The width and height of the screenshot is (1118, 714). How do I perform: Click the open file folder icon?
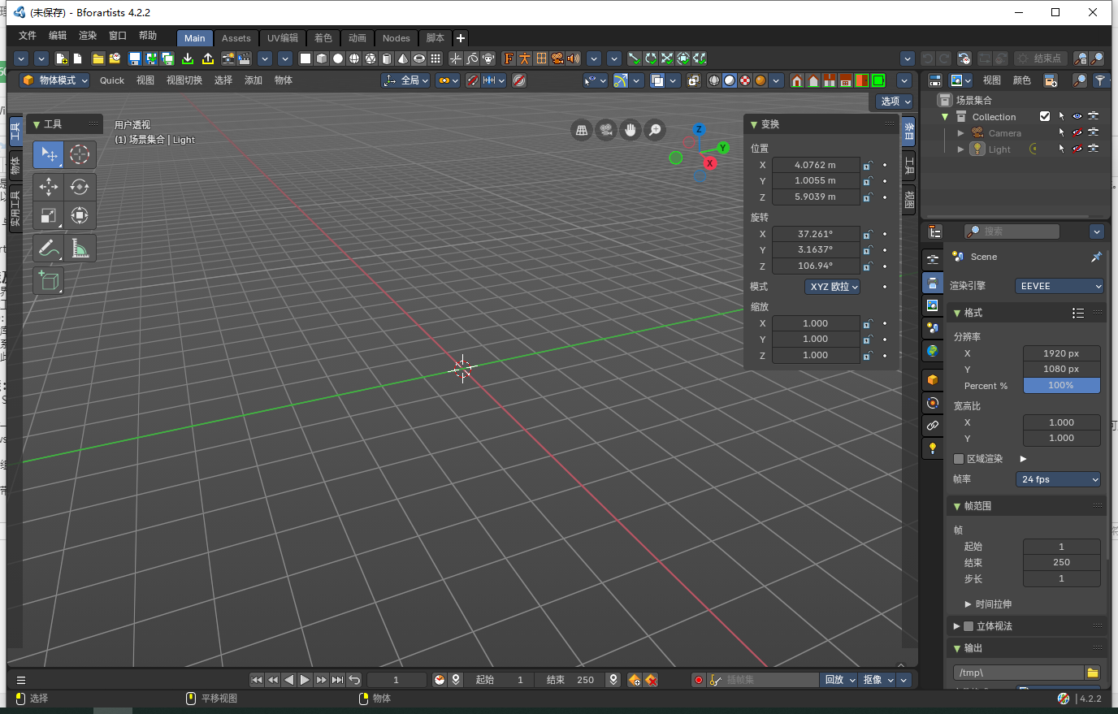(97, 58)
